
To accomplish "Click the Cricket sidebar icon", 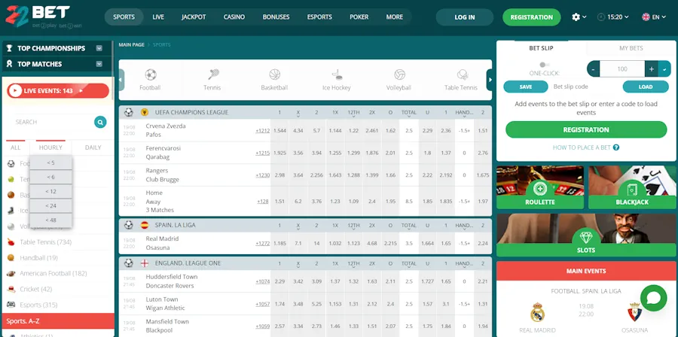I will click(x=11, y=289).
